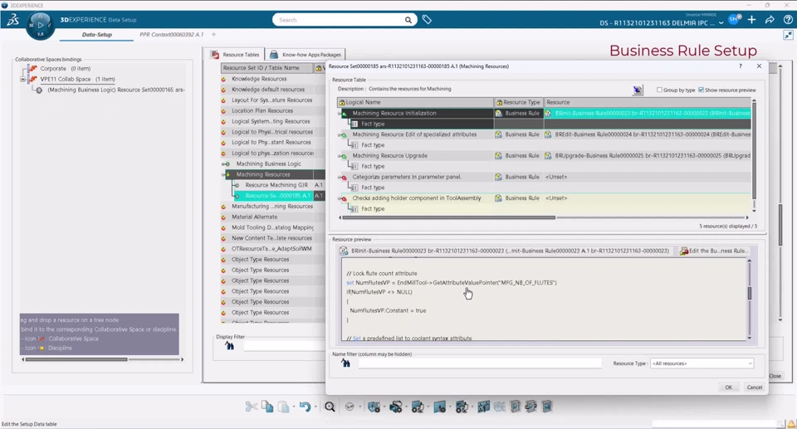Uncheck Show resource preview
The width and height of the screenshot is (797, 429).
click(x=701, y=90)
